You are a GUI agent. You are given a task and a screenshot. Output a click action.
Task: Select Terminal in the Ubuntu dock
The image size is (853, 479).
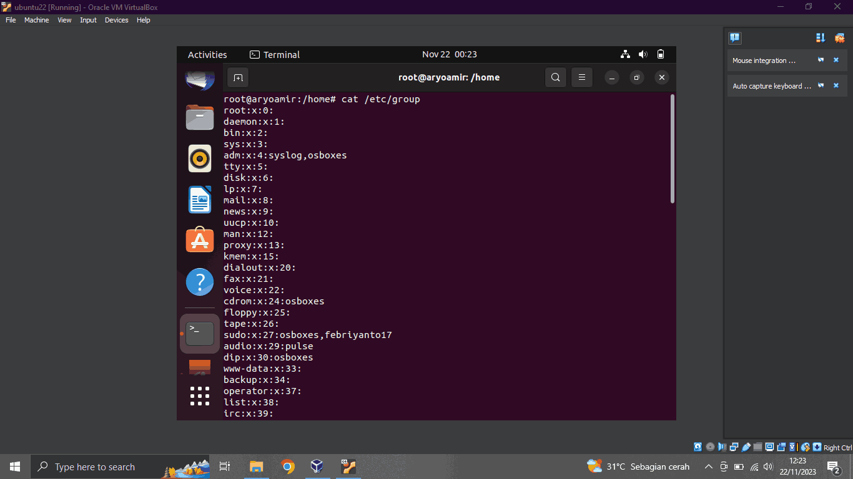click(x=200, y=333)
